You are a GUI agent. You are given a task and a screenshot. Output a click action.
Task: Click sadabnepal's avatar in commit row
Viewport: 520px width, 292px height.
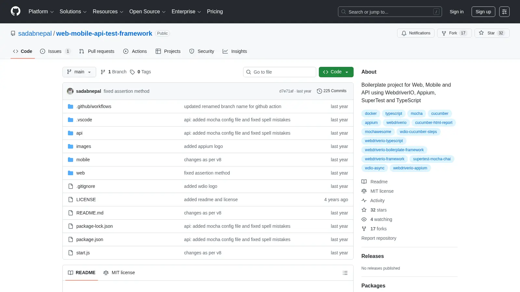(x=70, y=91)
